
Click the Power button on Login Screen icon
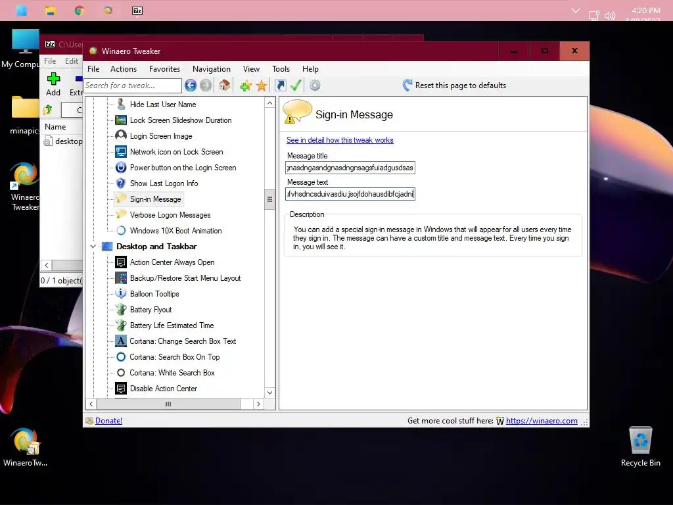(121, 168)
